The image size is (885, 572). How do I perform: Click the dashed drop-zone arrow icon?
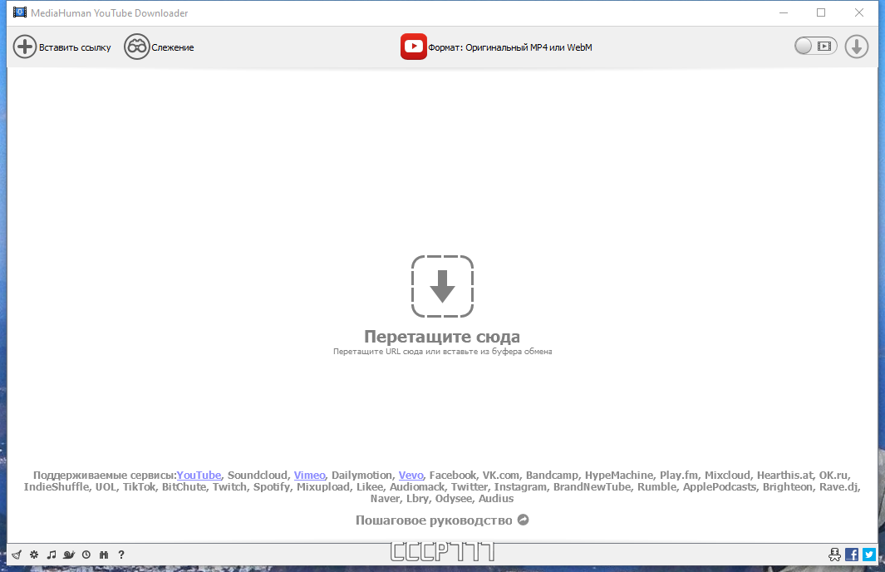[x=442, y=286]
